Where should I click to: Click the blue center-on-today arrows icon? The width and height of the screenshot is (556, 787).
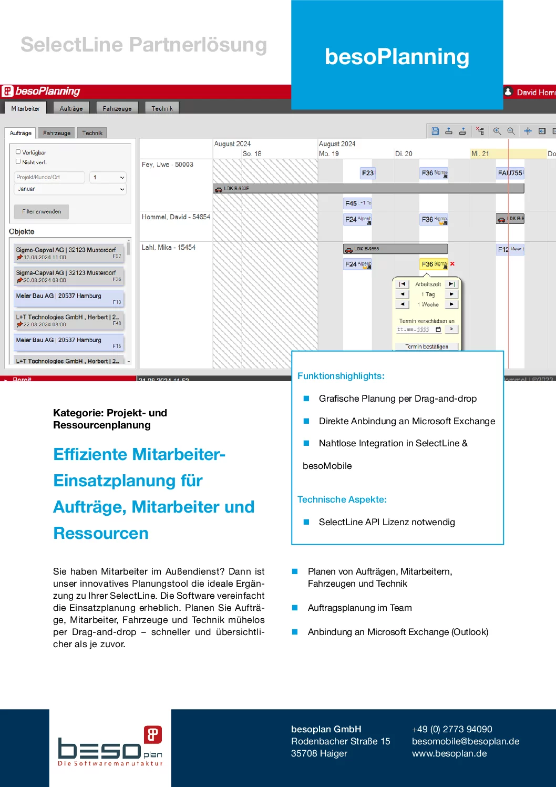528,131
